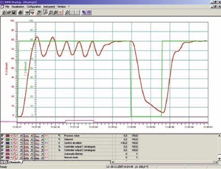
Task: Click the Print toolbar icon
Action: 20,13
